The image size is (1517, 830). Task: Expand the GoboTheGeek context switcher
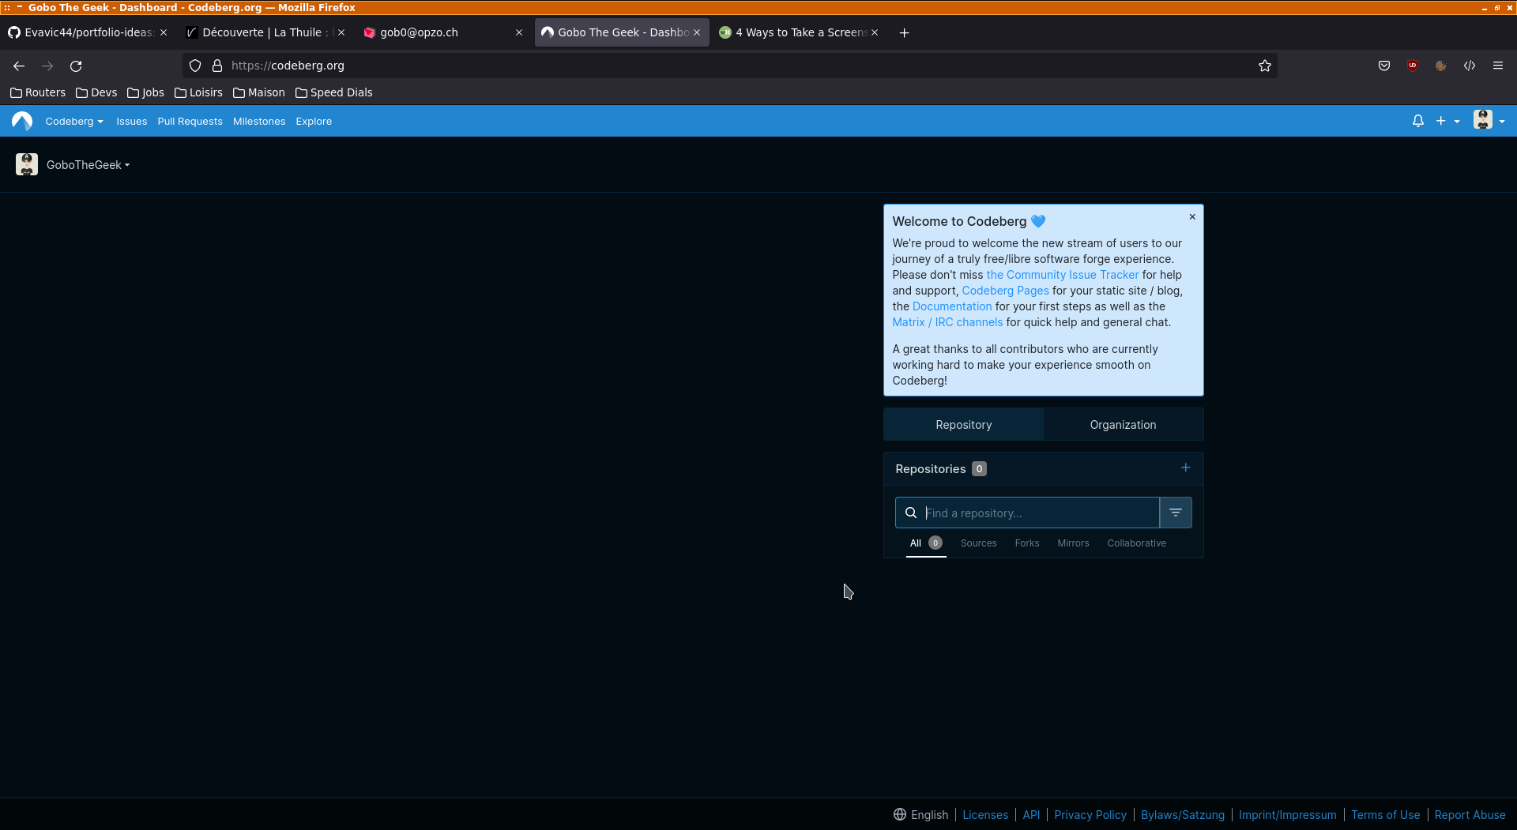tap(88, 165)
